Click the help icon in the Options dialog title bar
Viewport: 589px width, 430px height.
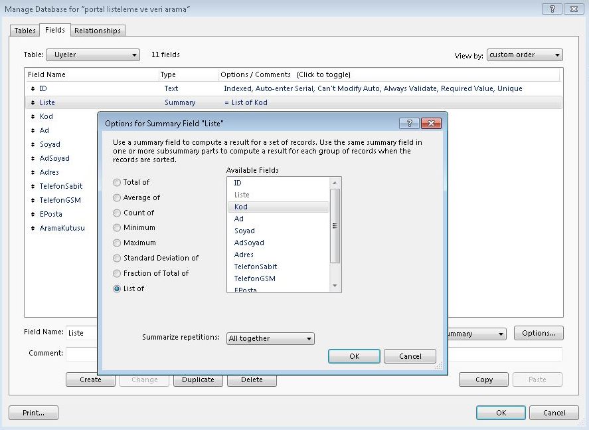tap(409, 124)
